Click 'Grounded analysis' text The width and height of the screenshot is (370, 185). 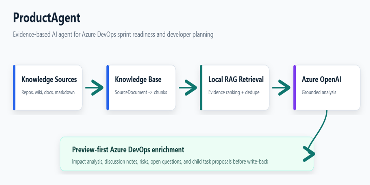click(x=319, y=92)
